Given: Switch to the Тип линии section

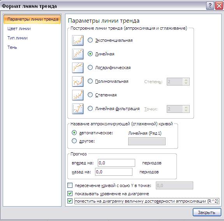Looking at the screenshot, I should click(18, 38).
